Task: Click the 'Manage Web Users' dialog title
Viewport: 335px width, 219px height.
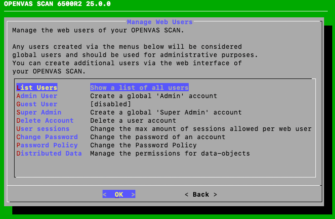Action: click(x=160, y=22)
